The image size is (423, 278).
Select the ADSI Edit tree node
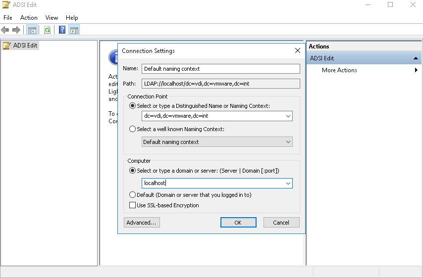[x=20, y=45]
